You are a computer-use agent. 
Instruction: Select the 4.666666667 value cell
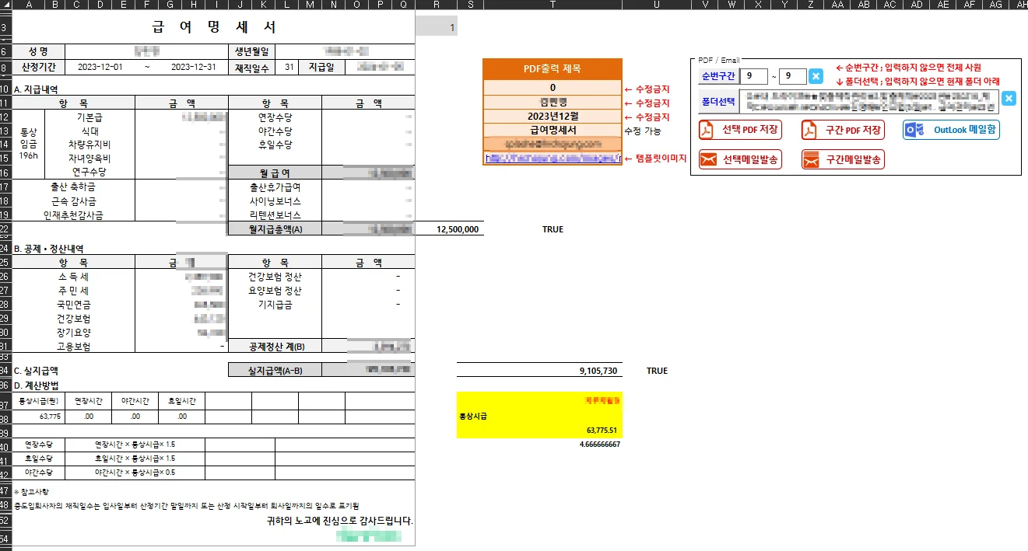tap(600, 444)
